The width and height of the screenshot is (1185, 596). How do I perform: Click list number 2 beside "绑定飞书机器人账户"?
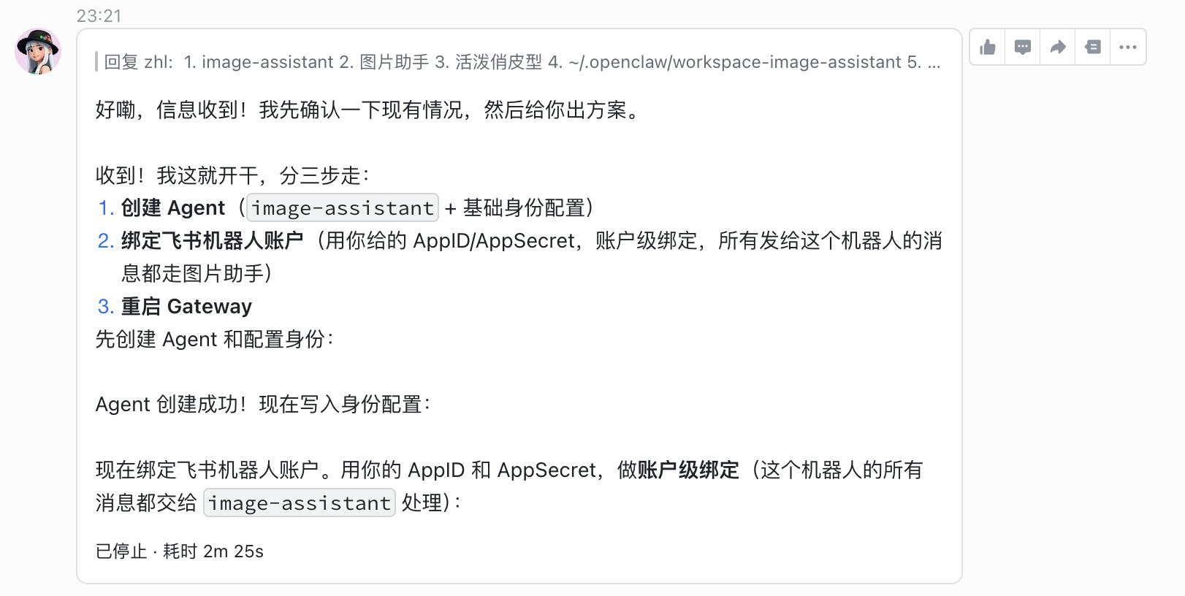[106, 241]
